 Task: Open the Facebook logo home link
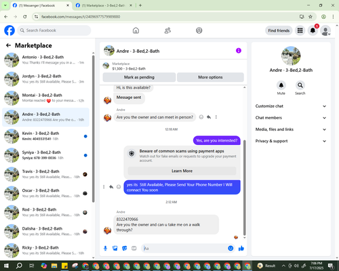[9, 30]
